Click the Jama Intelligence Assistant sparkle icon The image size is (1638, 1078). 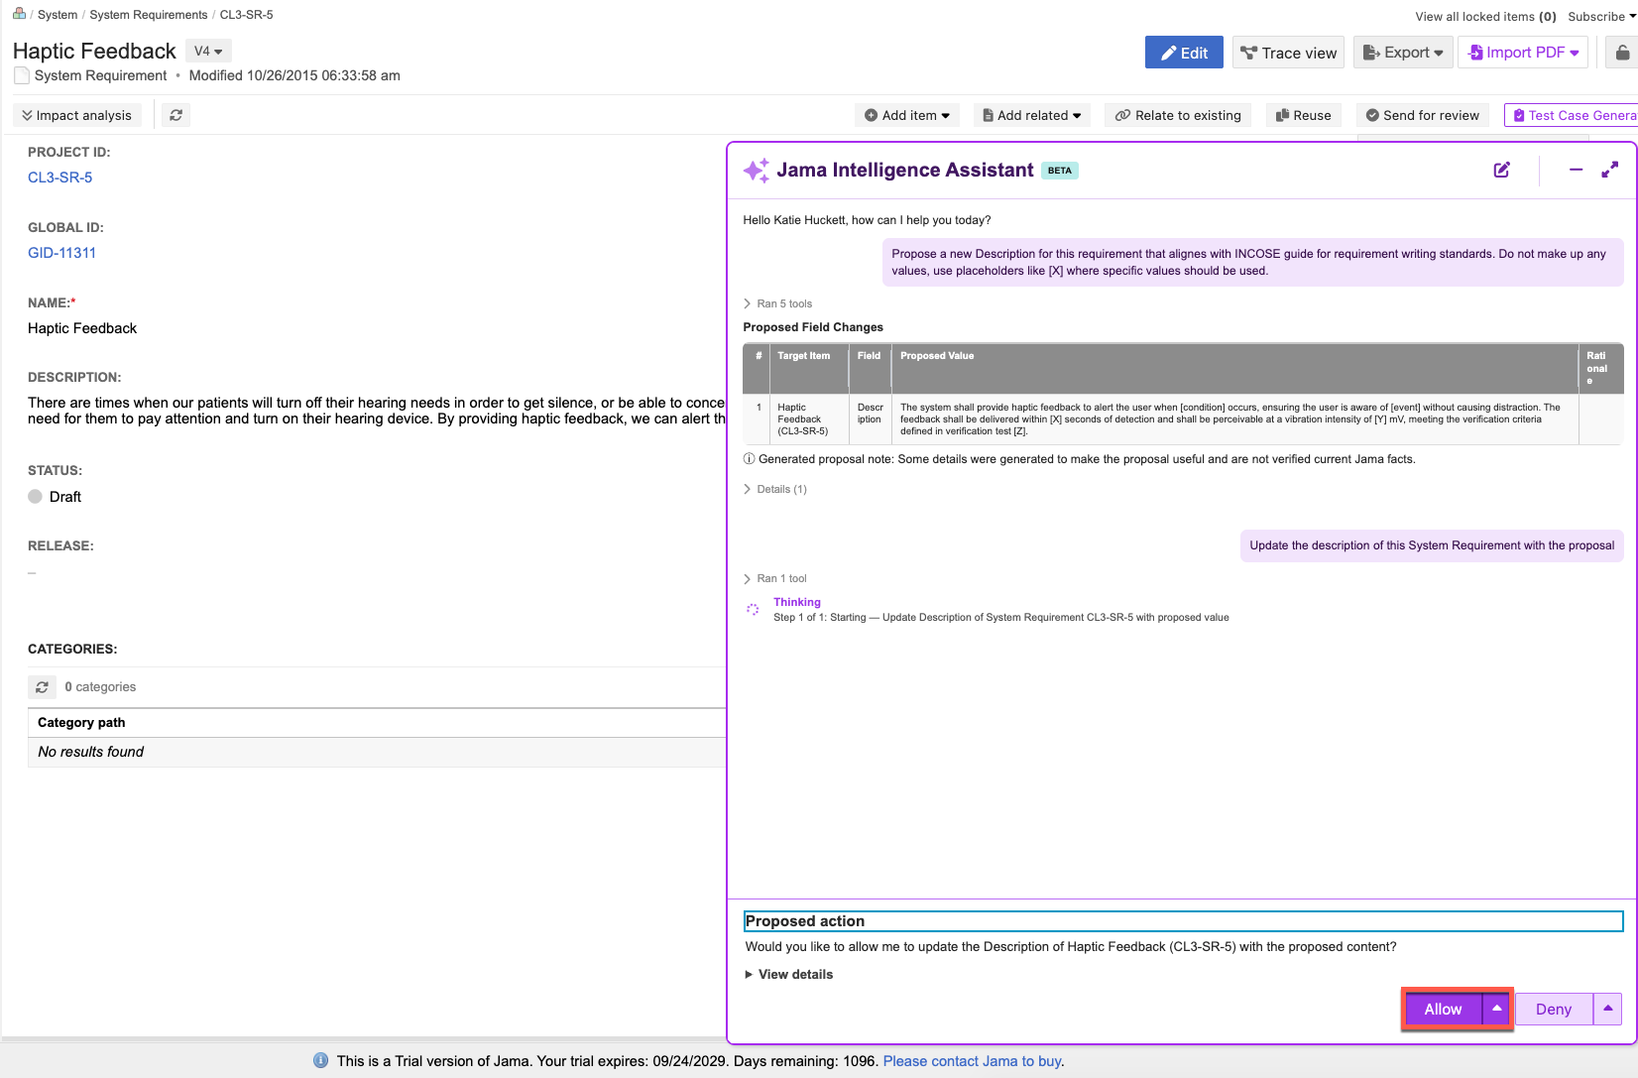(x=757, y=171)
